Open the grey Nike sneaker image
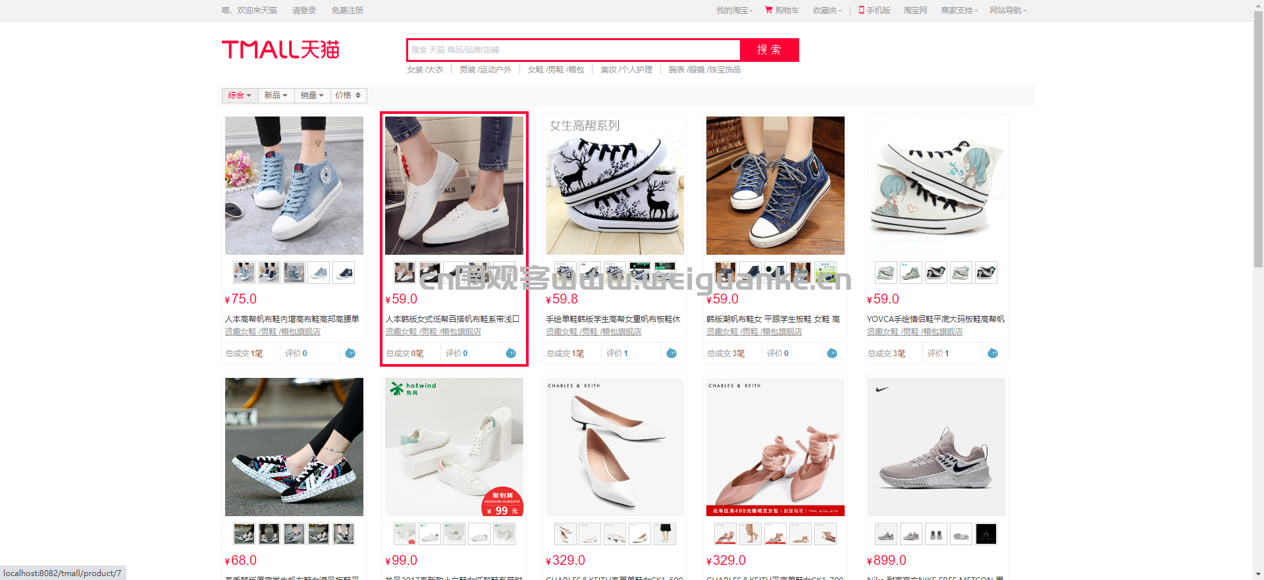This screenshot has height=580, width=1264. (936, 447)
